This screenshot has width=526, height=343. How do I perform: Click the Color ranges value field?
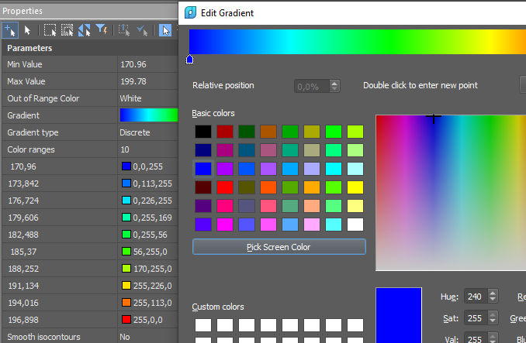(147, 149)
